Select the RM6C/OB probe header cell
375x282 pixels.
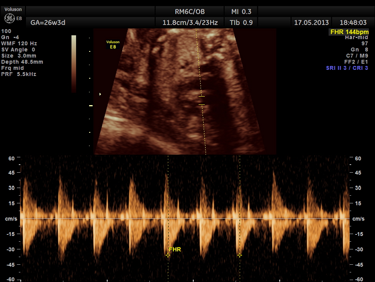coord(190,12)
